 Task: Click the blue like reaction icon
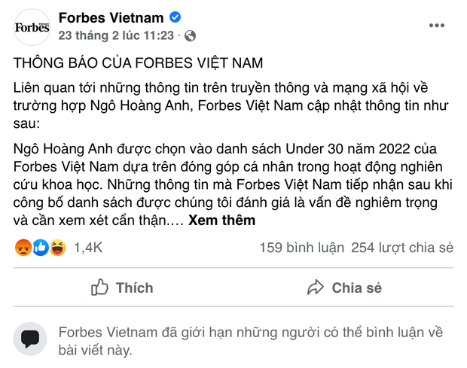coord(40,247)
